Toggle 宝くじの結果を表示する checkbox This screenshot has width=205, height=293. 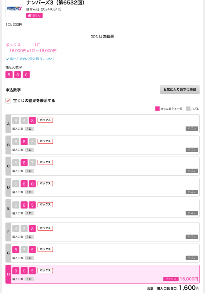[x=8, y=101]
